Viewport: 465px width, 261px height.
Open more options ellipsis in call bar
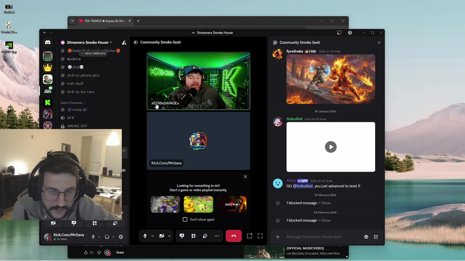click(x=217, y=236)
